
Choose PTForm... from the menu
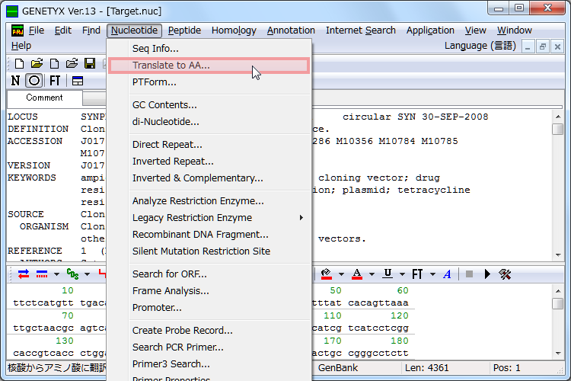[x=209, y=82]
